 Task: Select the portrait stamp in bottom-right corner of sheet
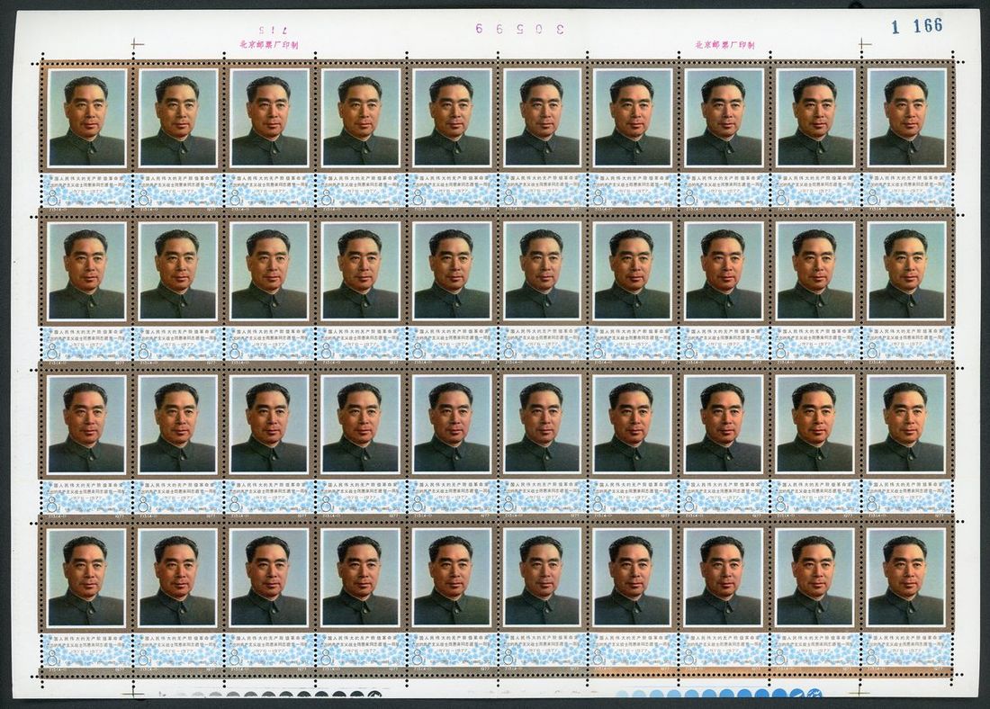pos(907,578)
